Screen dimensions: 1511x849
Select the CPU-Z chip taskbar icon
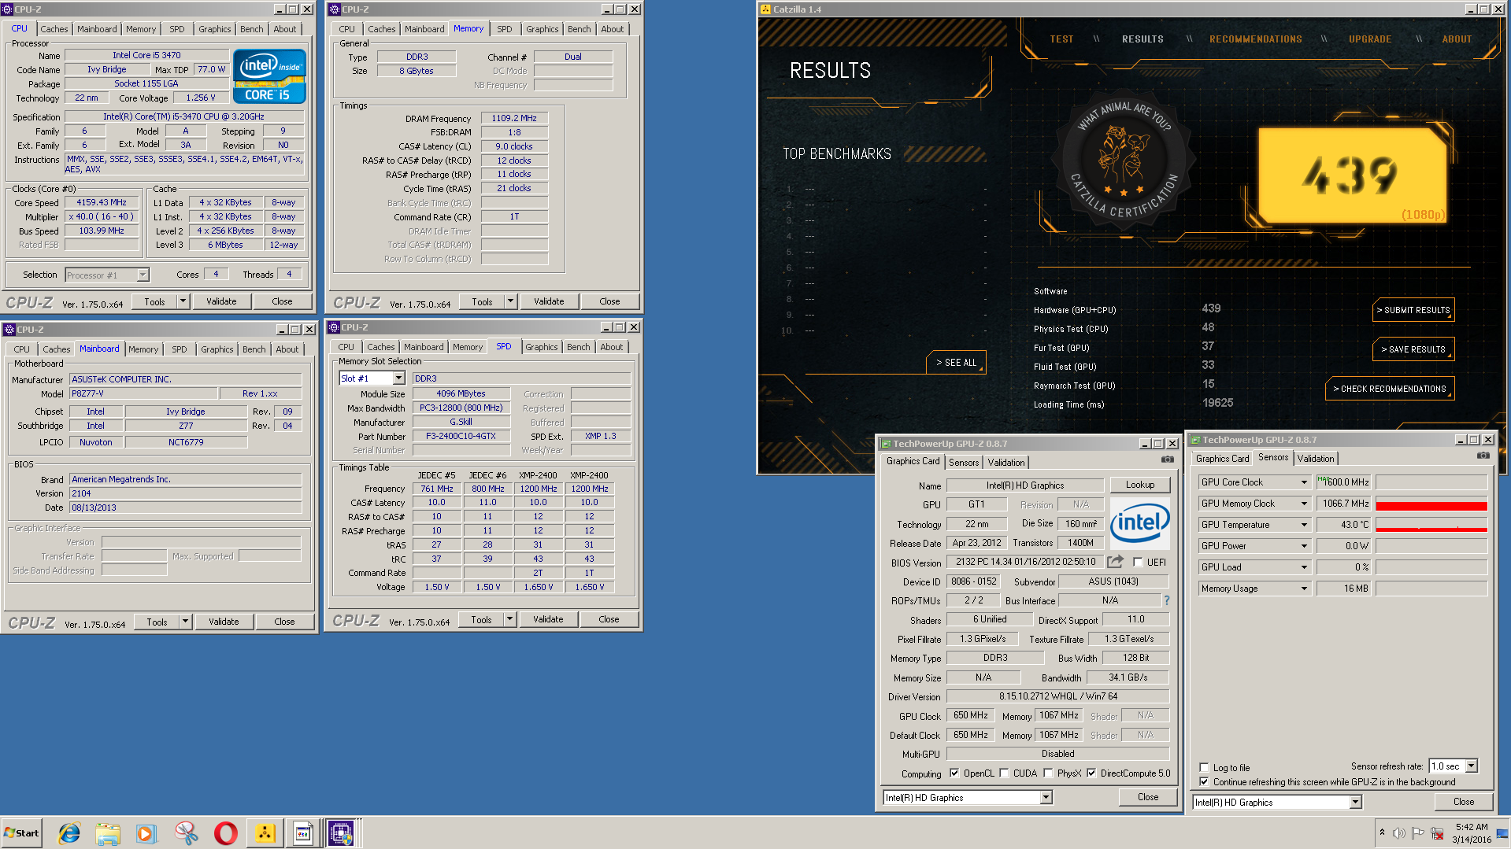tap(341, 833)
